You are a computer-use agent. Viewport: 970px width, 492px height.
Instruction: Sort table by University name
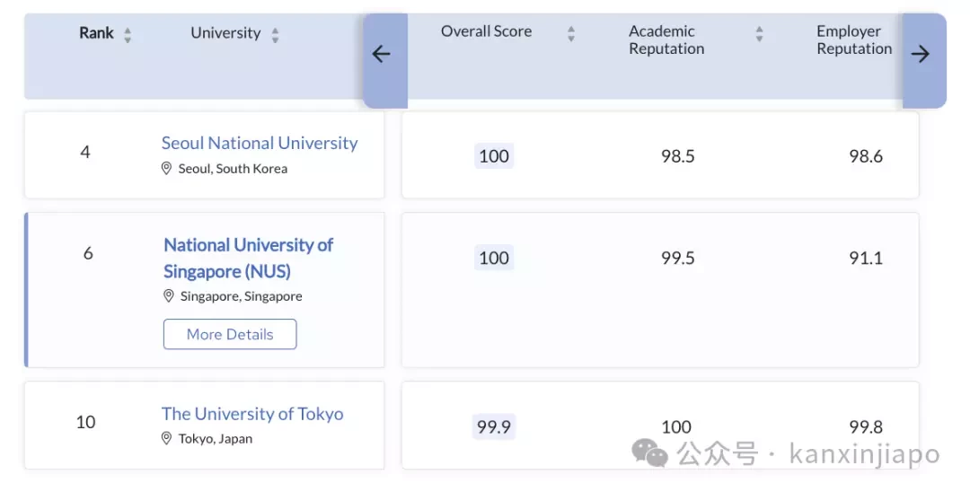[276, 35]
